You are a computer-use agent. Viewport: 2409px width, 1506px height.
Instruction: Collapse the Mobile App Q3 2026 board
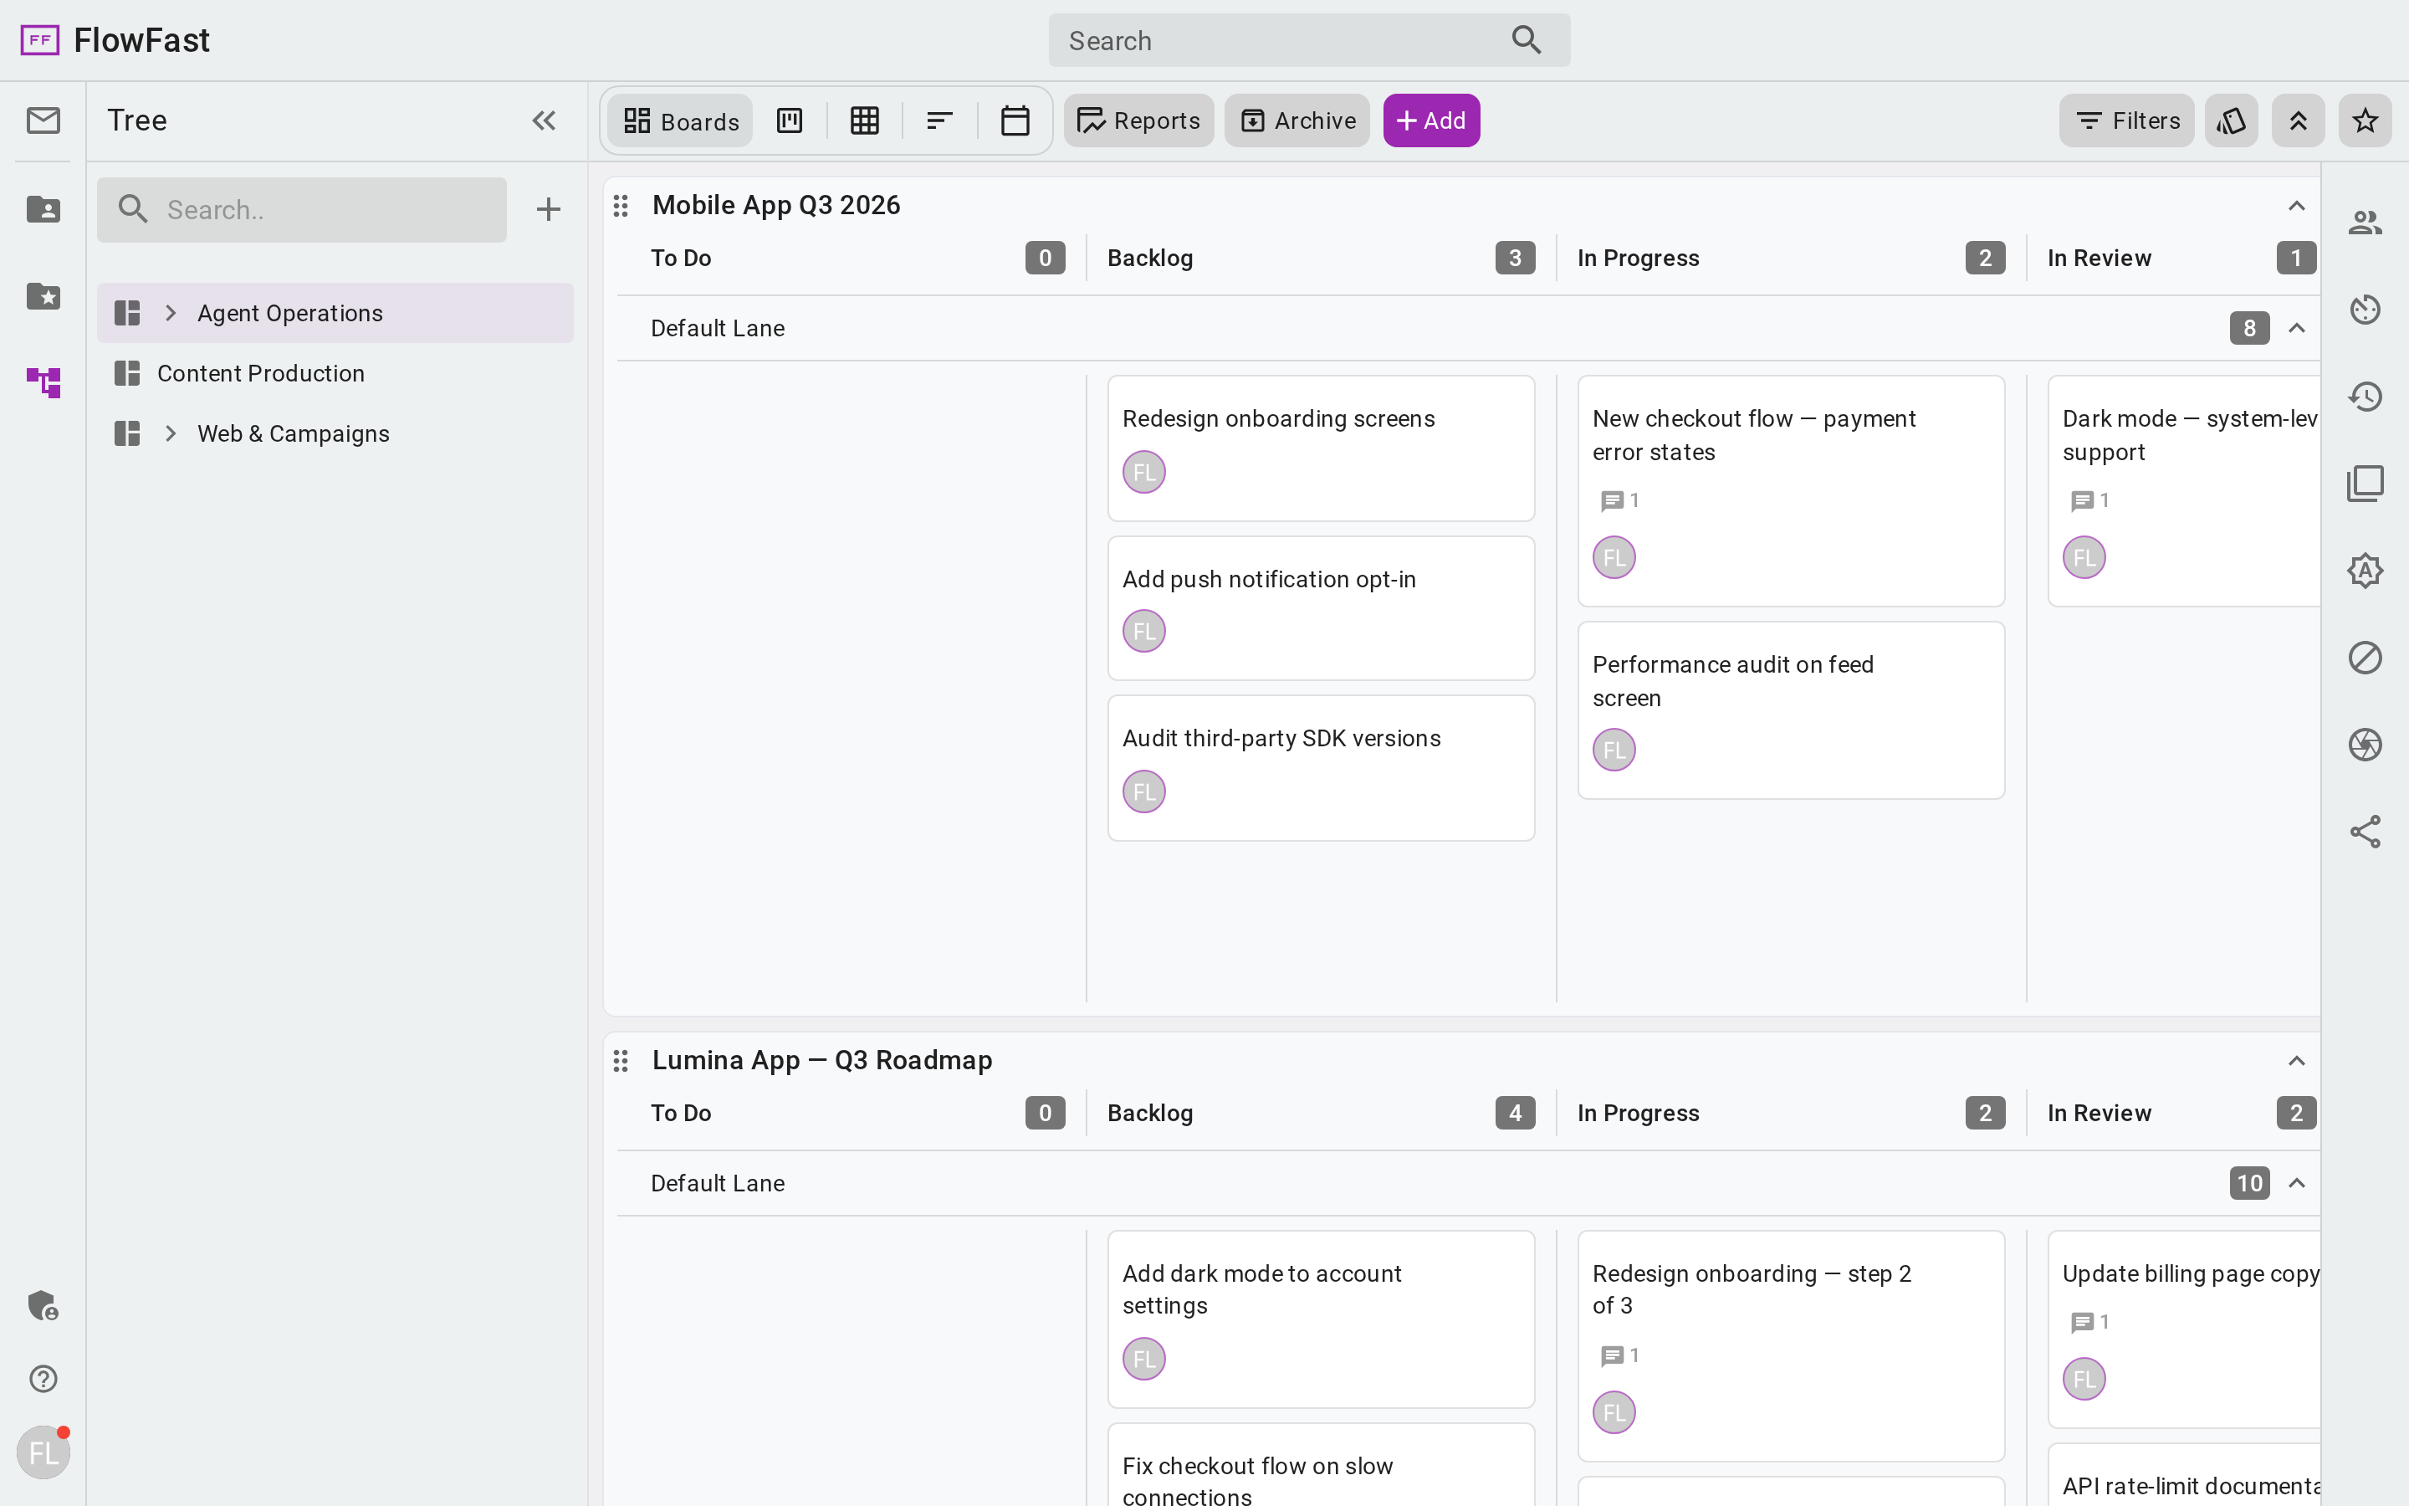[2297, 205]
